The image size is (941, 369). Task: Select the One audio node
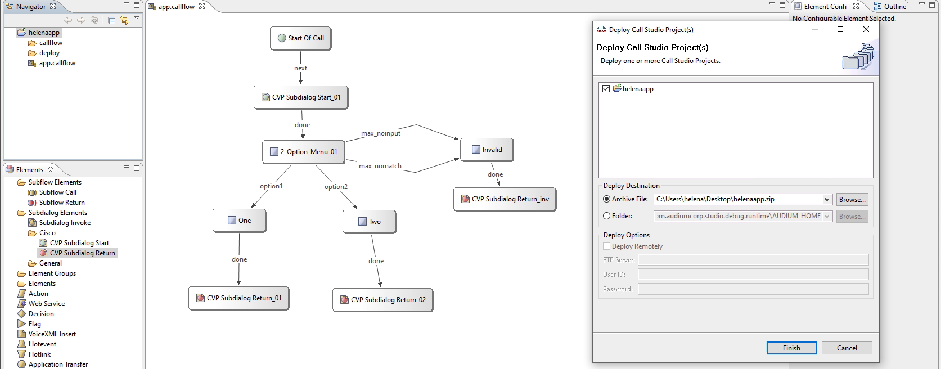[239, 220]
